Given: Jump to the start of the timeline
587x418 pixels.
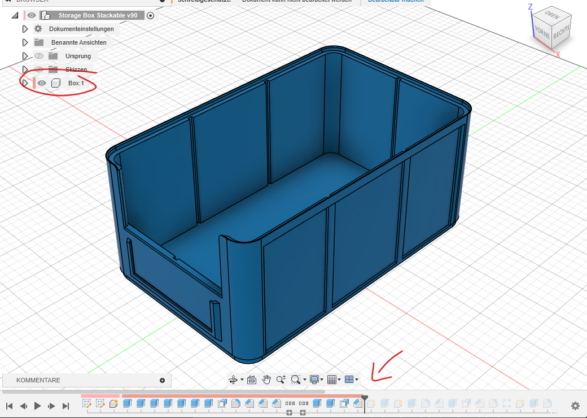Looking at the screenshot, I should tap(10, 406).
